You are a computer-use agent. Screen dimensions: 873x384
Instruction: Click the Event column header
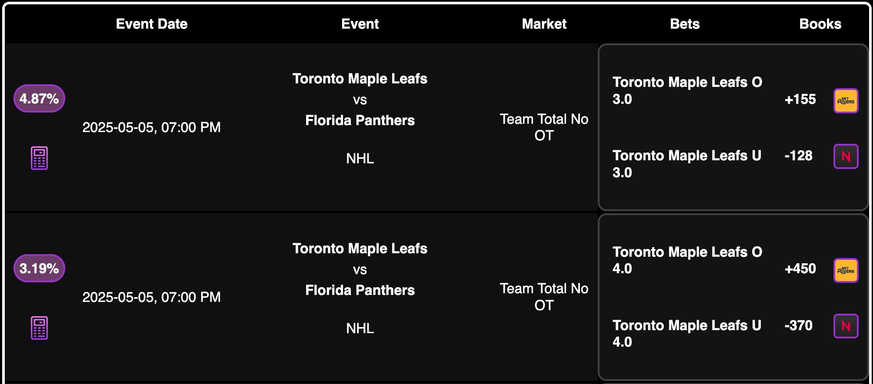(360, 24)
